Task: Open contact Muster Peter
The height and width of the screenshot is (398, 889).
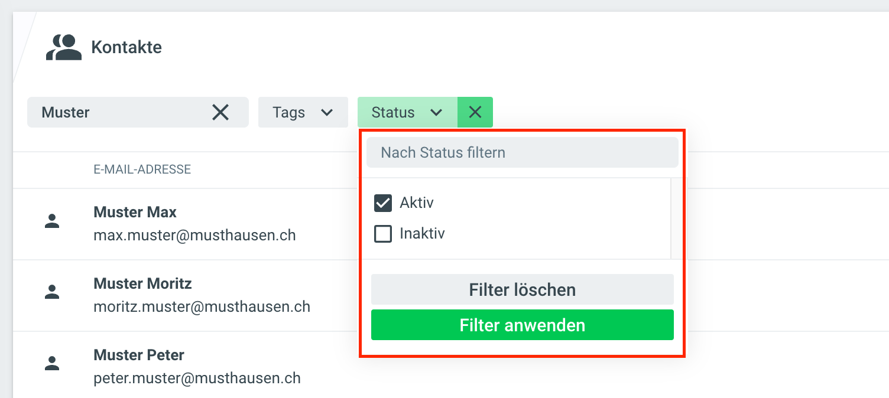Action: point(139,355)
